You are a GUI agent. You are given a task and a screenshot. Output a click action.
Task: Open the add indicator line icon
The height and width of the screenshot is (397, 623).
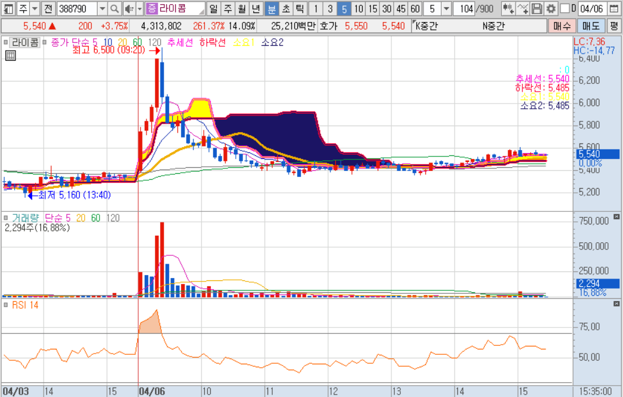point(523,8)
